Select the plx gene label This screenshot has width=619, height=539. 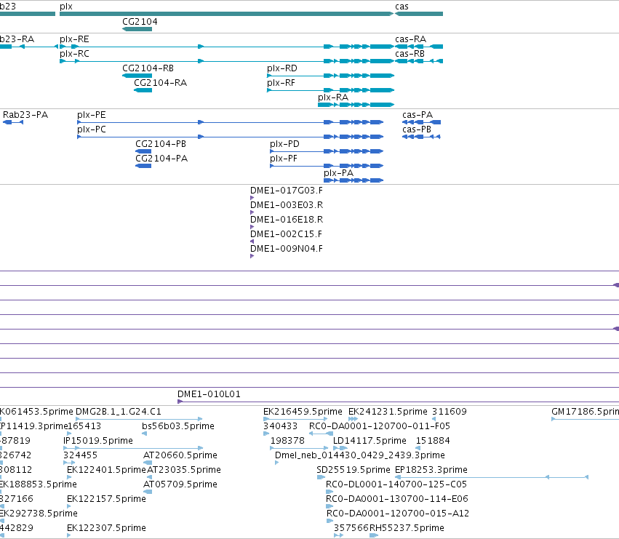(x=66, y=7)
